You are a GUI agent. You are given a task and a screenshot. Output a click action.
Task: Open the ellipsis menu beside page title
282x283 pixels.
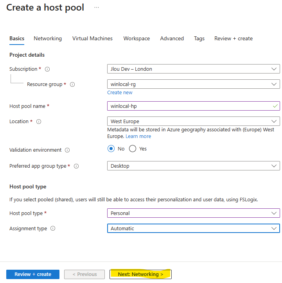[97, 7]
